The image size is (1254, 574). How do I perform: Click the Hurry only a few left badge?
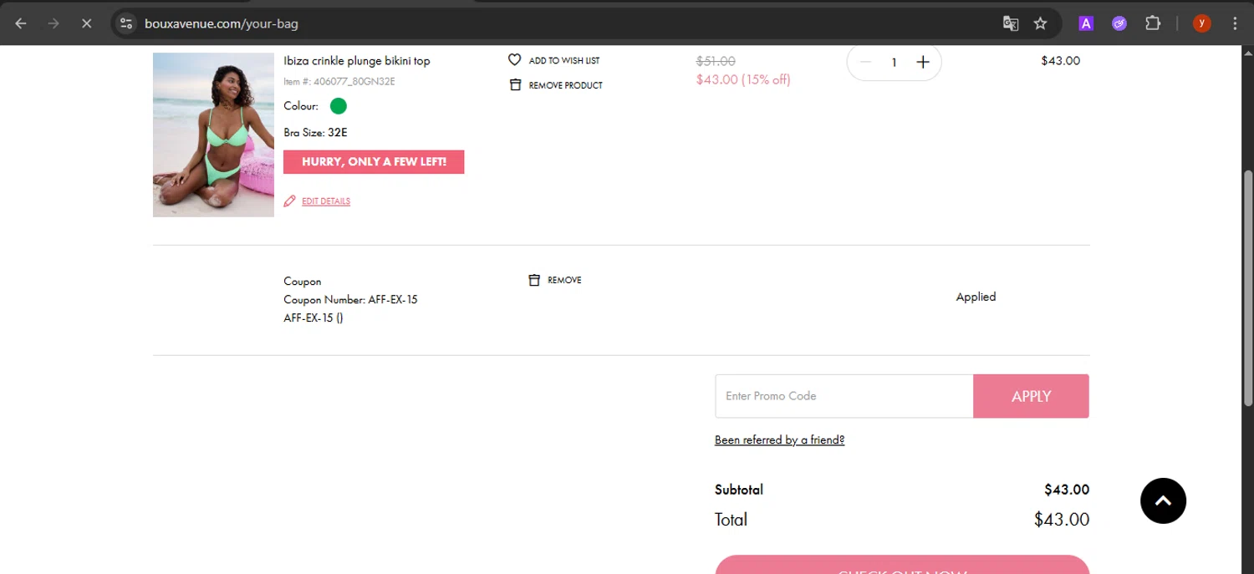(x=374, y=162)
